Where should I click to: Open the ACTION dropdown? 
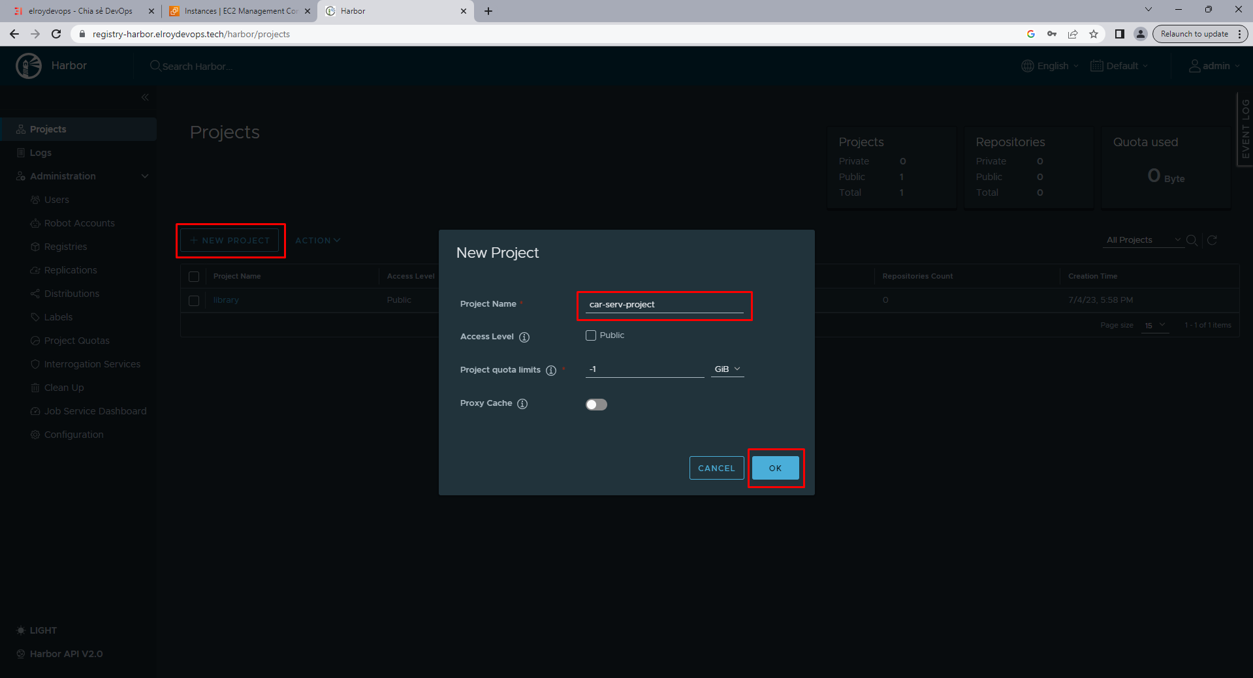coord(318,240)
